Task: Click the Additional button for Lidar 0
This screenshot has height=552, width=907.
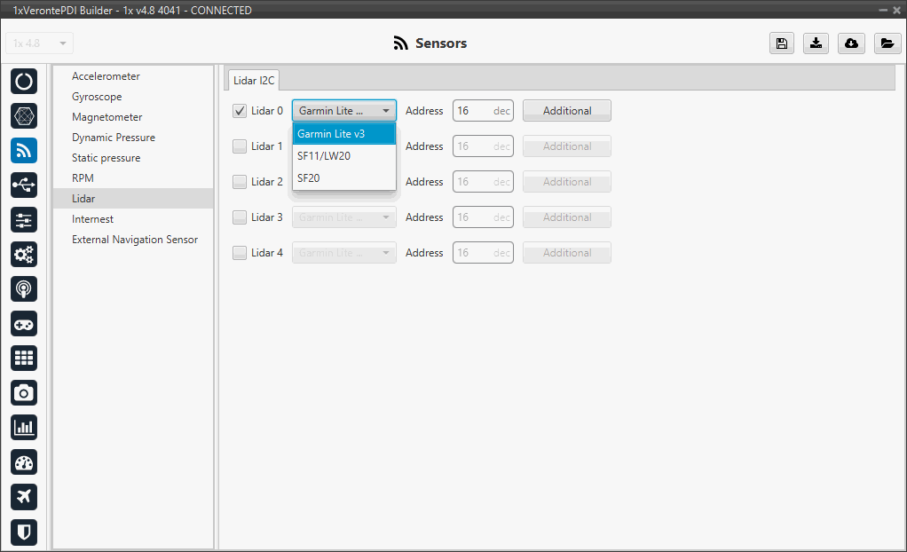Action: pos(566,111)
